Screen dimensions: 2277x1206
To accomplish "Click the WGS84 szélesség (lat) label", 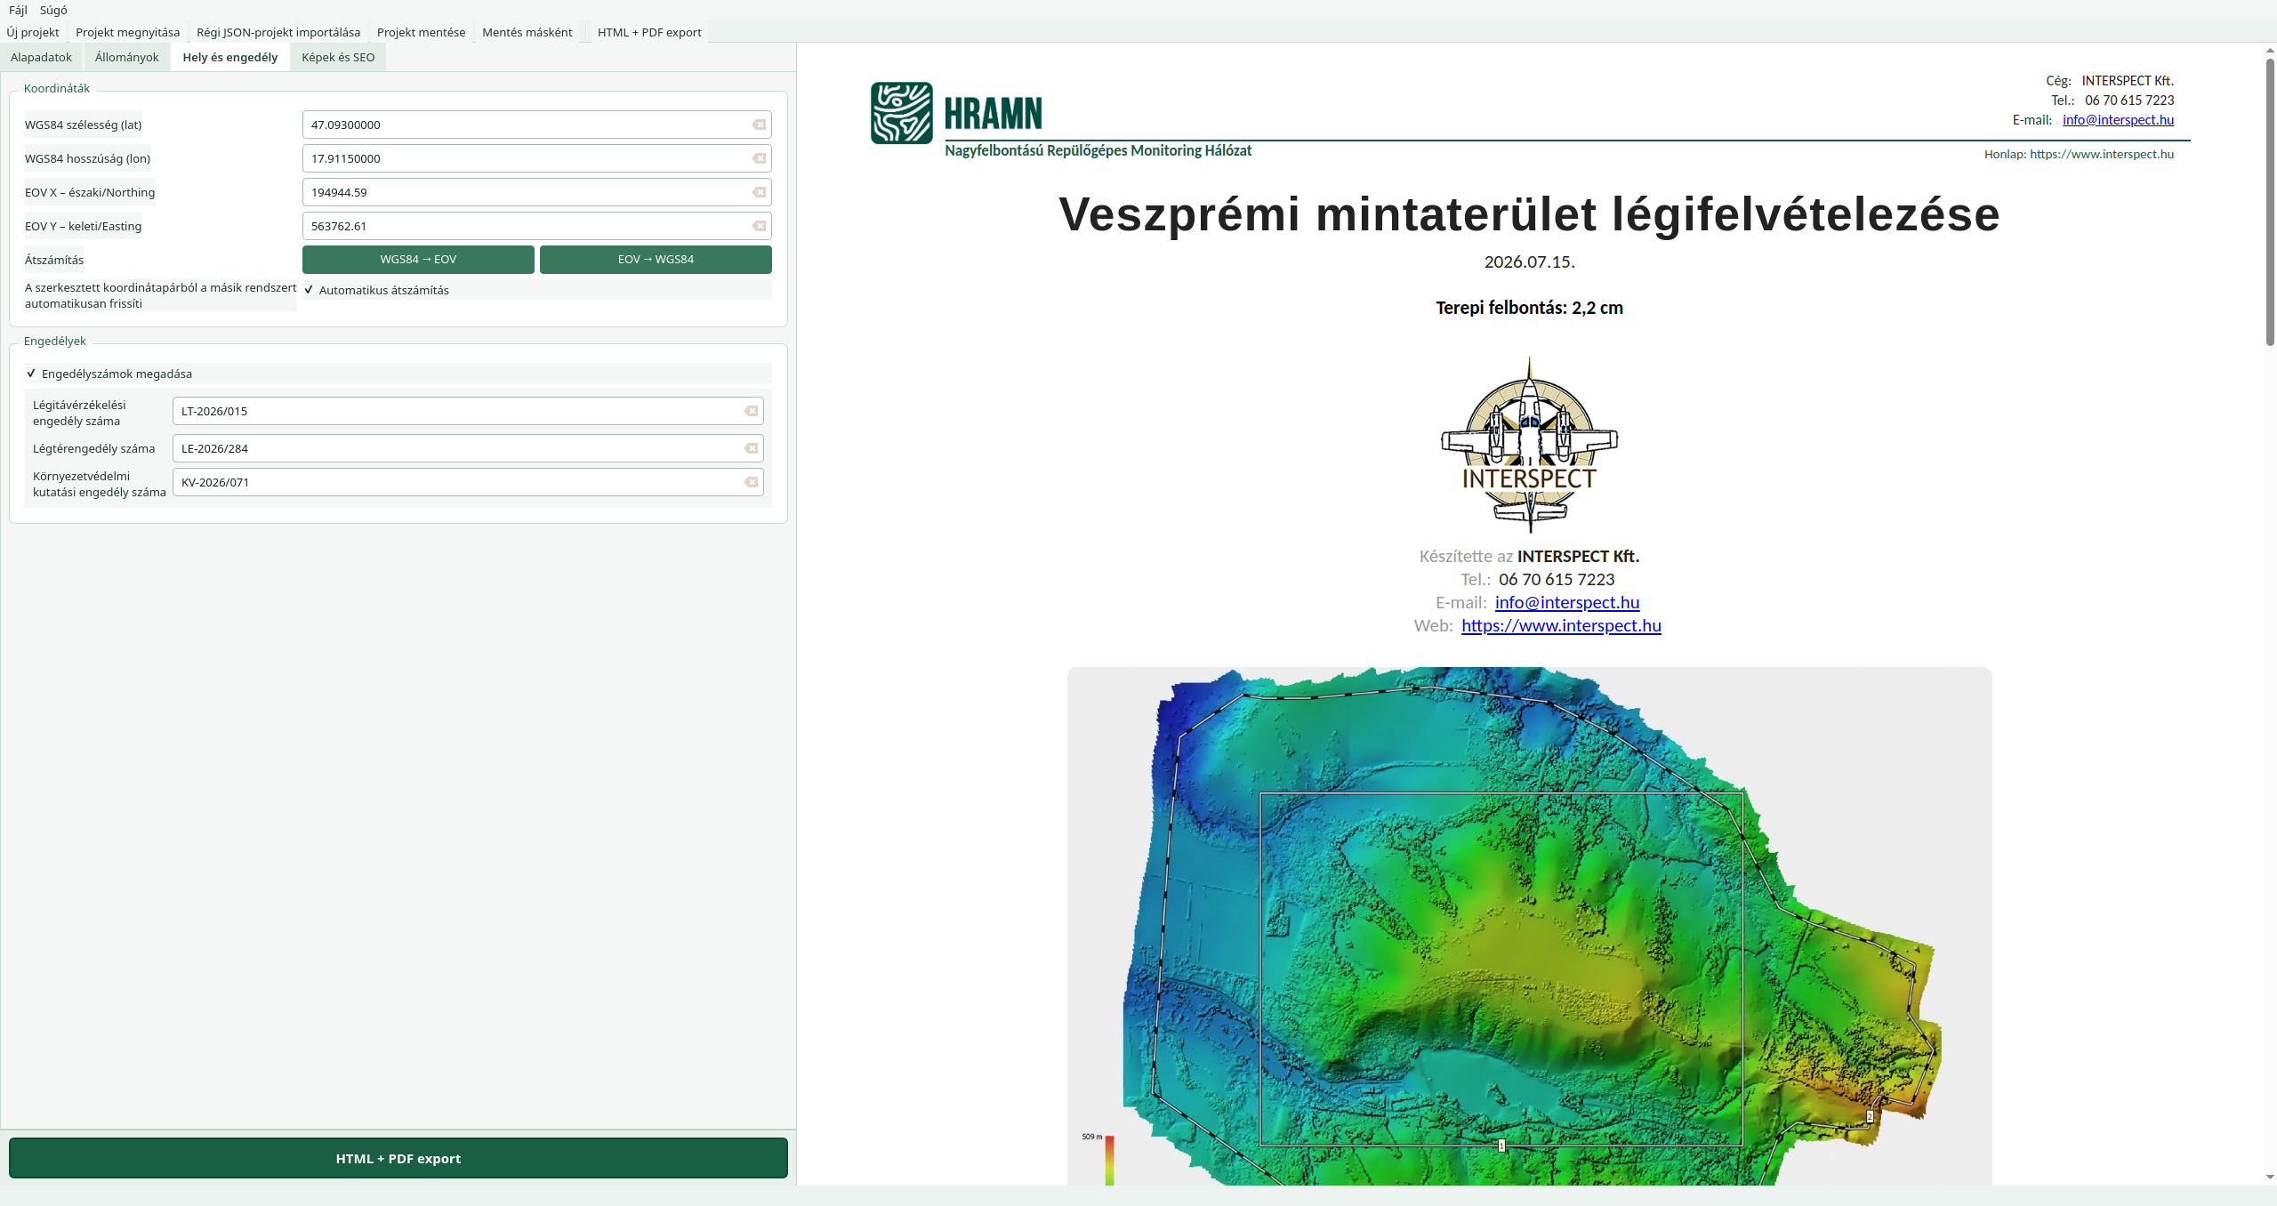I will (83, 125).
